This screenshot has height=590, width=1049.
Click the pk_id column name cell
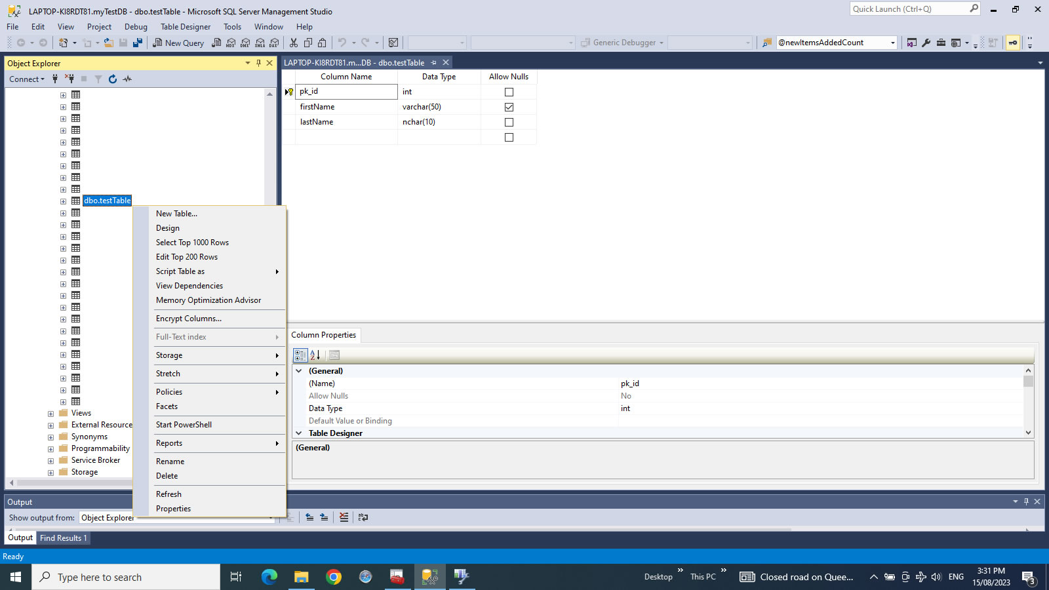tap(346, 92)
